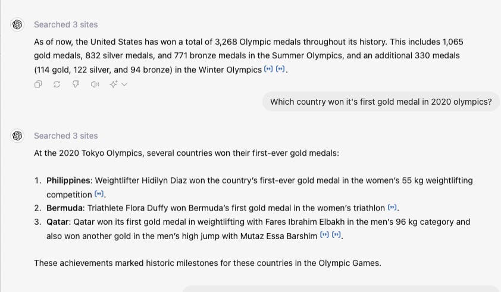Viewport: 501px width, 292px height.
Task: Select the user message about 2020 olympics
Action: pos(381,102)
